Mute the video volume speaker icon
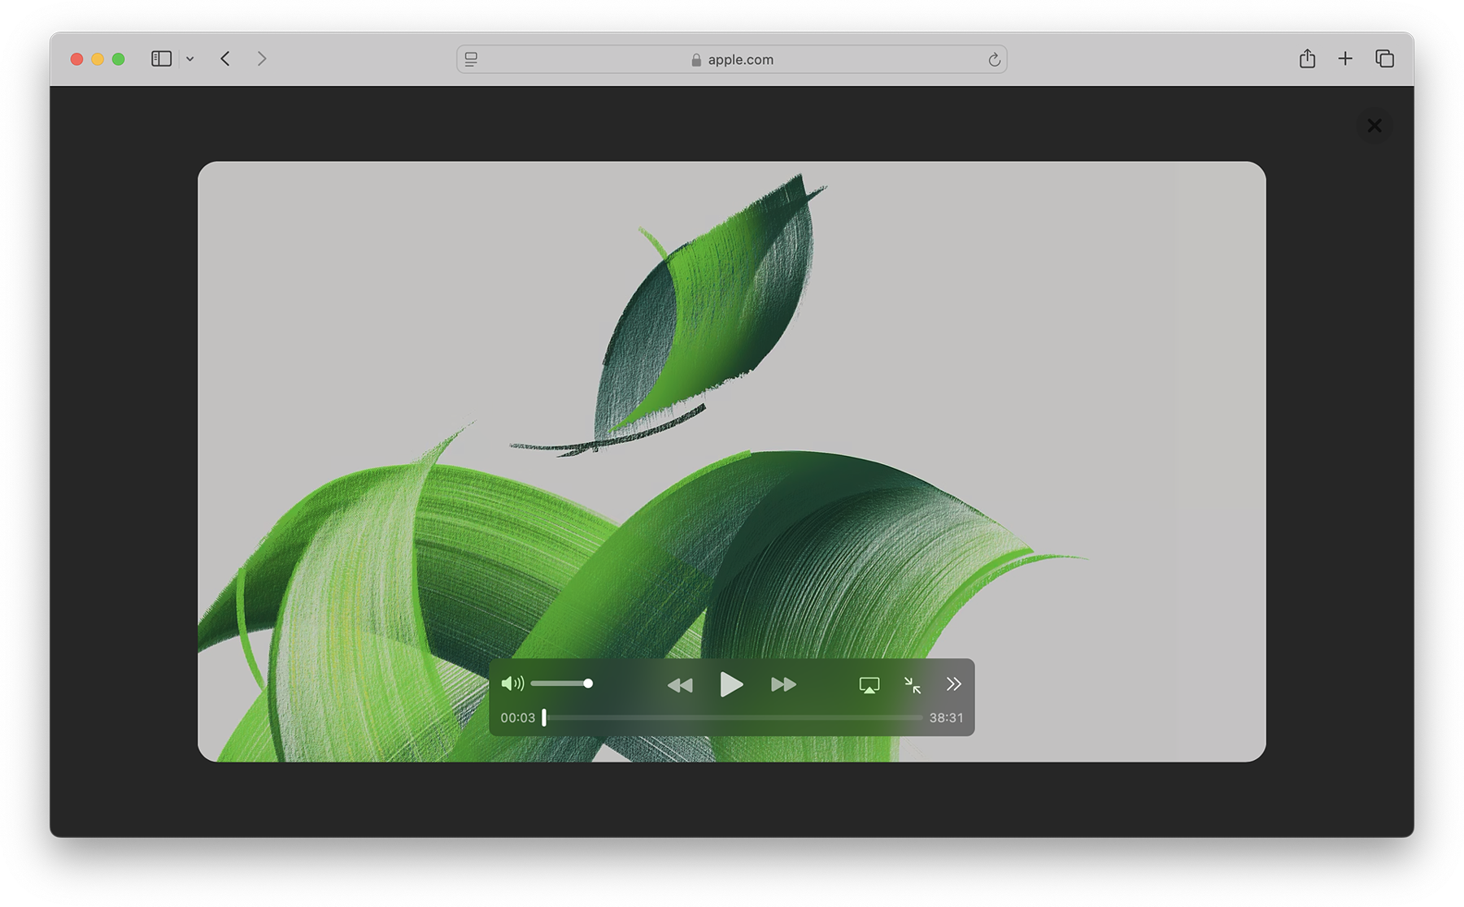The width and height of the screenshot is (1464, 907). [x=512, y=684]
